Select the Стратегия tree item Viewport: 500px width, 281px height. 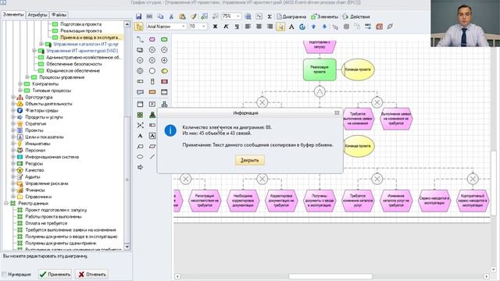35,123
